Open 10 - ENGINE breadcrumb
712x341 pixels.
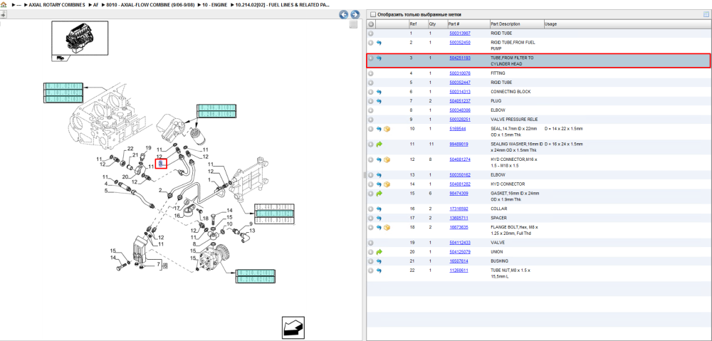(x=214, y=4)
